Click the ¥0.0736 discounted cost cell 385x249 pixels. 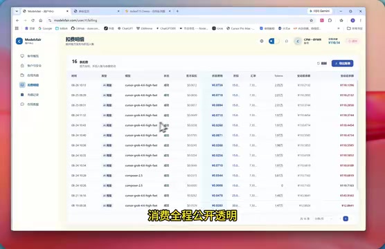tap(217, 85)
